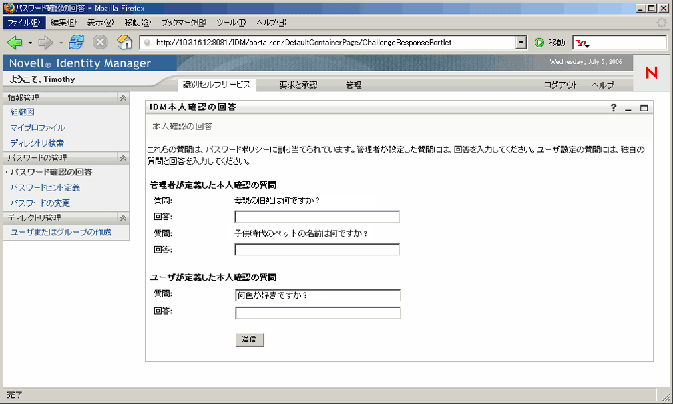Click the date Wednesday, July 5, 2006

586,62
